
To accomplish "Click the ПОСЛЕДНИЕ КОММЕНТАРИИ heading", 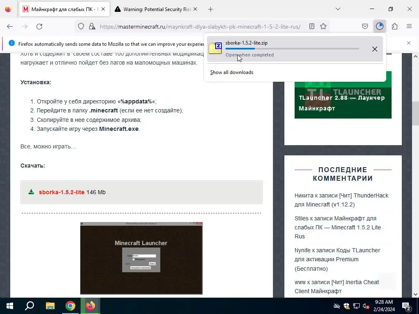I will click(343, 174).
